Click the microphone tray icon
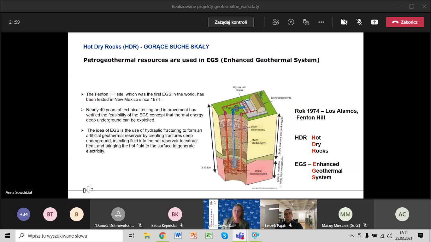The image size is (431, 242). [x=367, y=236]
